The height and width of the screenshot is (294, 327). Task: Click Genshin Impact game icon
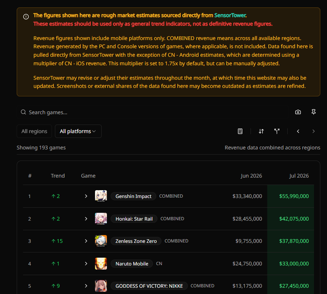[x=101, y=196]
